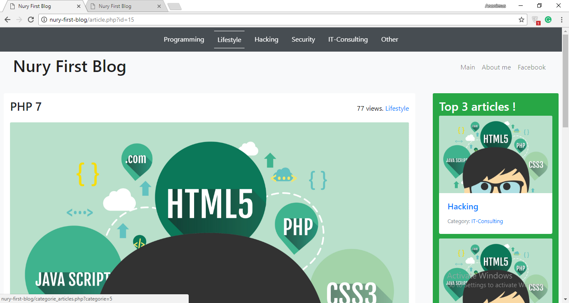Image resolution: width=569 pixels, height=303 pixels.
Task: Open the Programming category in navbar
Action: [x=184, y=40]
